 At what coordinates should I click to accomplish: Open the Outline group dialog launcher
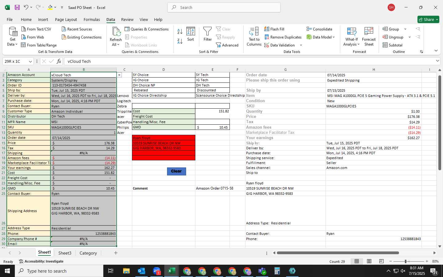pyautogui.click(x=421, y=52)
